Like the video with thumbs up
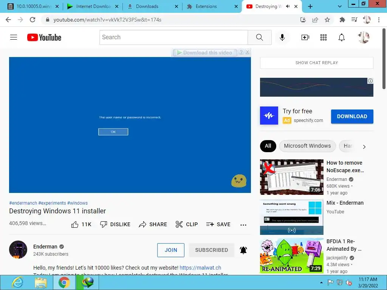 [81, 224]
